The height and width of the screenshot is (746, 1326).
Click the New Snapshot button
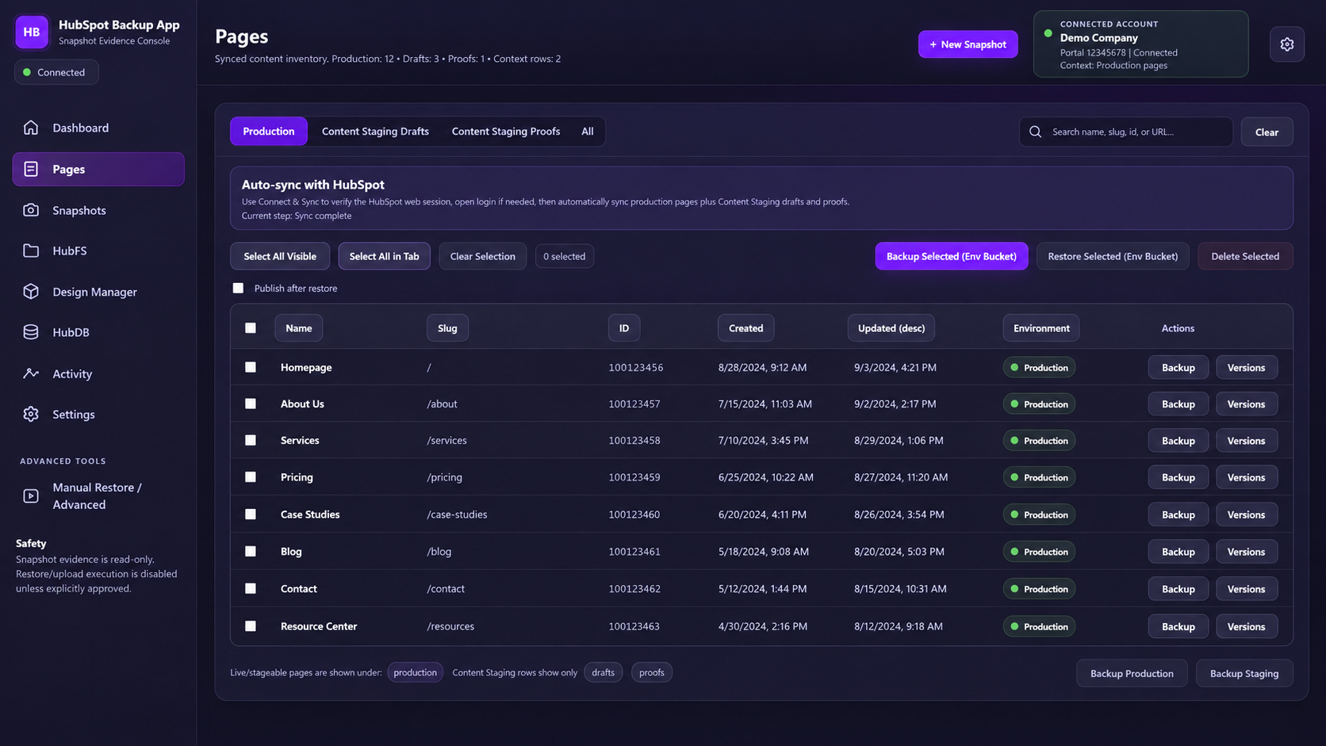coord(968,44)
